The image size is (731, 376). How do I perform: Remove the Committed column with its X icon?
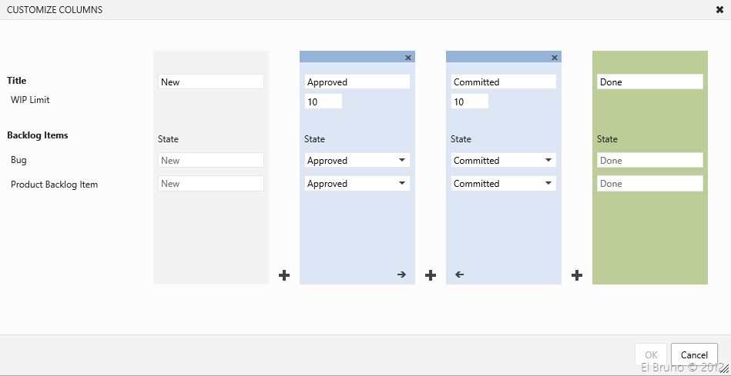click(555, 58)
